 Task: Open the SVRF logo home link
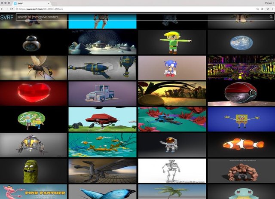(x=7, y=17)
